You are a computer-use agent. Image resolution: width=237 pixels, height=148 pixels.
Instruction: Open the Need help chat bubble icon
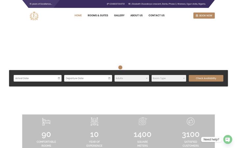pyautogui.click(x=228, y=139)
